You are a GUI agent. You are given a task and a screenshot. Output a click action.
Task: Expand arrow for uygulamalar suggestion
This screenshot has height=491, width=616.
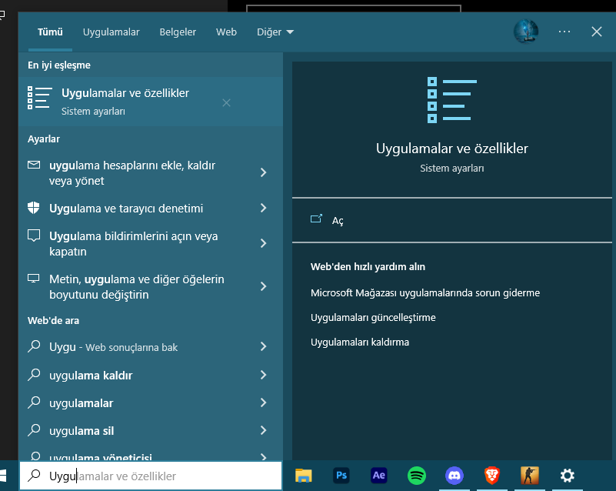263,403
